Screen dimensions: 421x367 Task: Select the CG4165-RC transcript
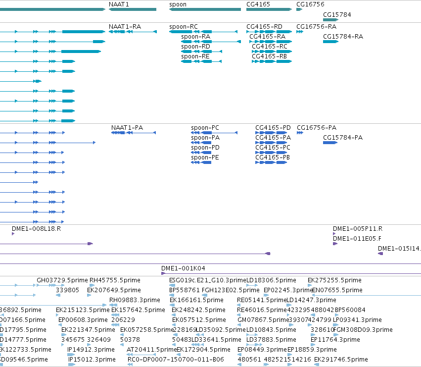pyautogui.click(x=272, y=52)
